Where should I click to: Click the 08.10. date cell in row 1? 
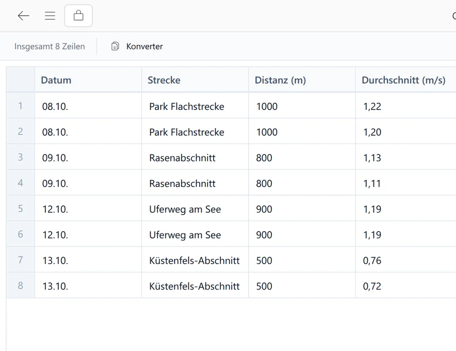coord(88,106)
